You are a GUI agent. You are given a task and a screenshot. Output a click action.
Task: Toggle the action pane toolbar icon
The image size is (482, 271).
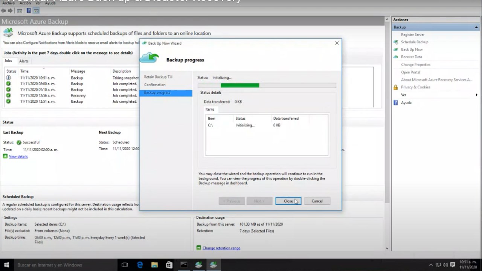coord(36,11)
